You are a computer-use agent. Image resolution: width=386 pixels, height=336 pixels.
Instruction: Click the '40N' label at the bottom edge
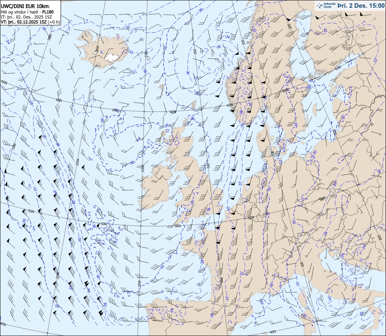pos(273,332)
